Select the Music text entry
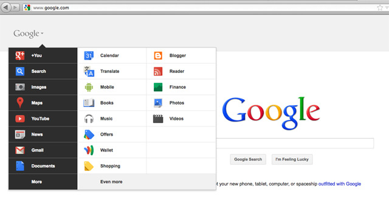Viewport: 389px width, 222px height. (106, 119)
